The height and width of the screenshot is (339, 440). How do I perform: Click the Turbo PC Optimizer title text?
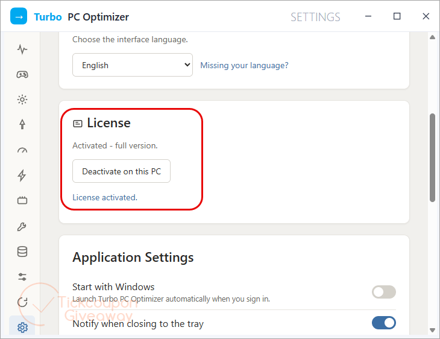[81, 17]
